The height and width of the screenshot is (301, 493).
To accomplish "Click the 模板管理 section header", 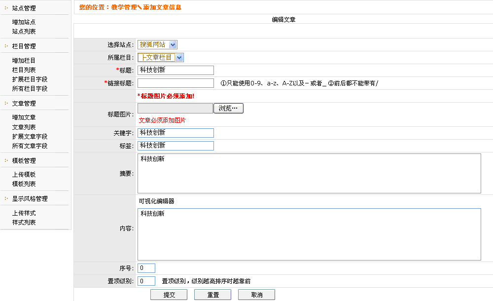I will tap(24, 161).
